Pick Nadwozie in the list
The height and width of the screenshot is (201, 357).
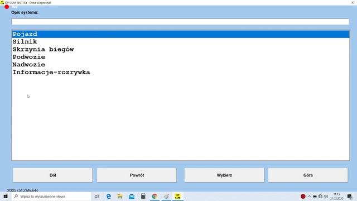coord(181,65)
